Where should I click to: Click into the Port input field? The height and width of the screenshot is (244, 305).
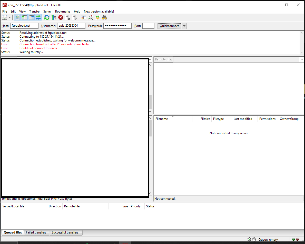click(x=148, y=26)
